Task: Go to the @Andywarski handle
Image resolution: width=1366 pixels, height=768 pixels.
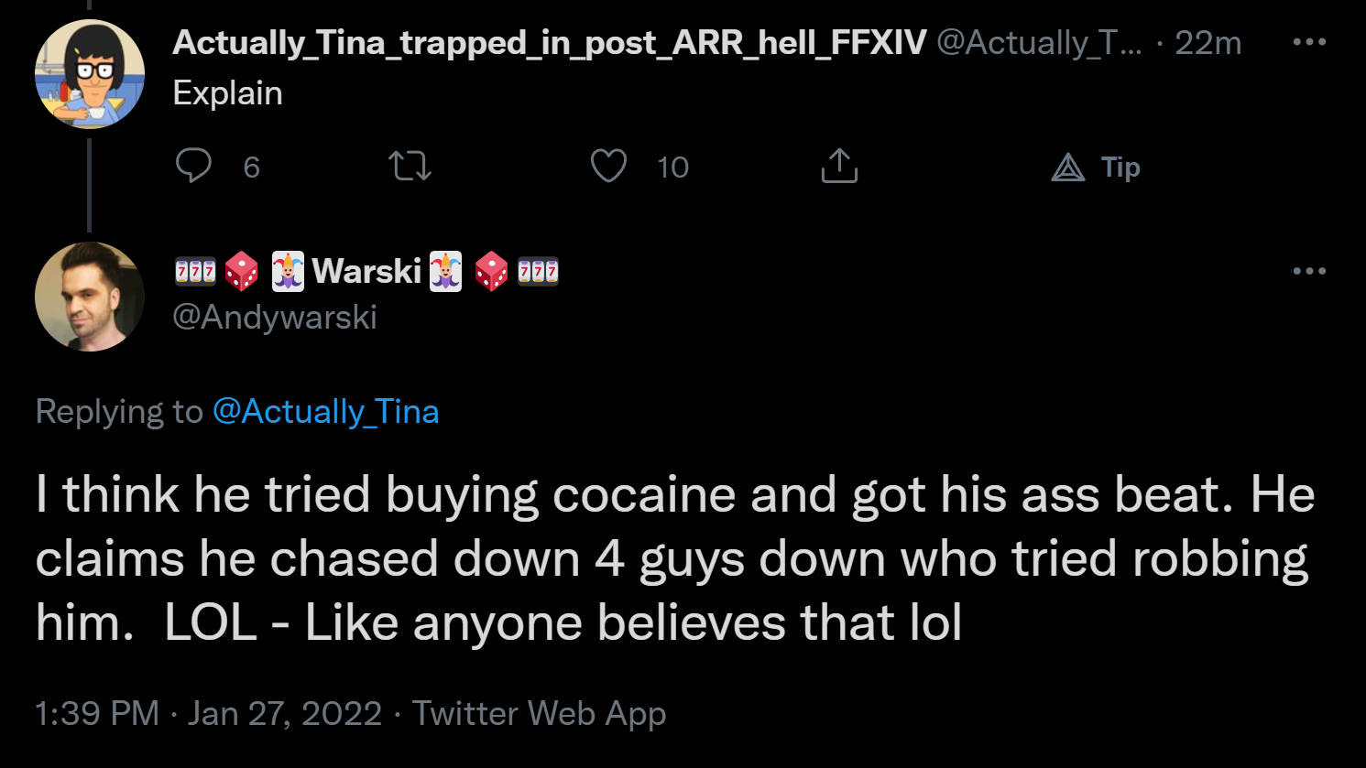Action: coord(275,317)
